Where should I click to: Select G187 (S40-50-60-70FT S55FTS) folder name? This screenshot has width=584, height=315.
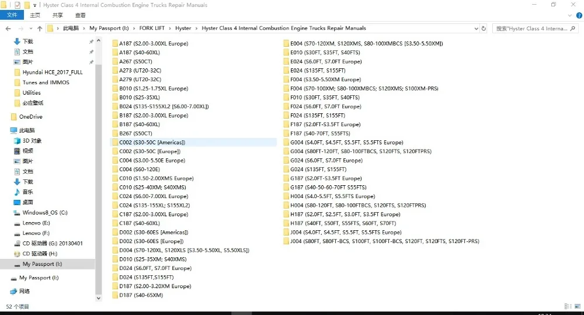point(328,187)
